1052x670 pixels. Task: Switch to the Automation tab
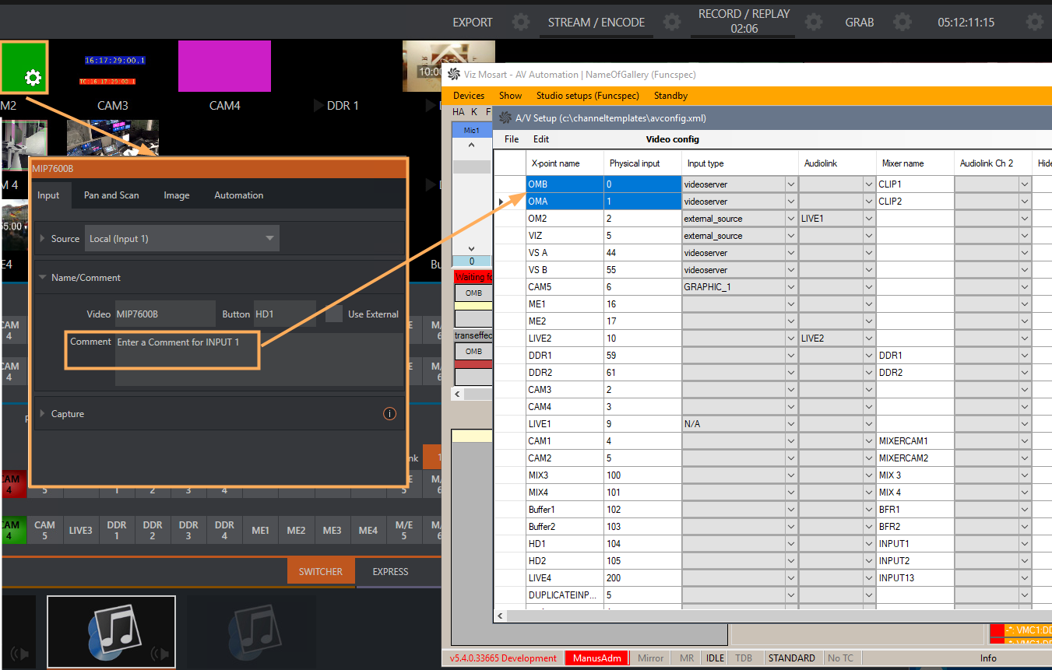pos(239,195)
